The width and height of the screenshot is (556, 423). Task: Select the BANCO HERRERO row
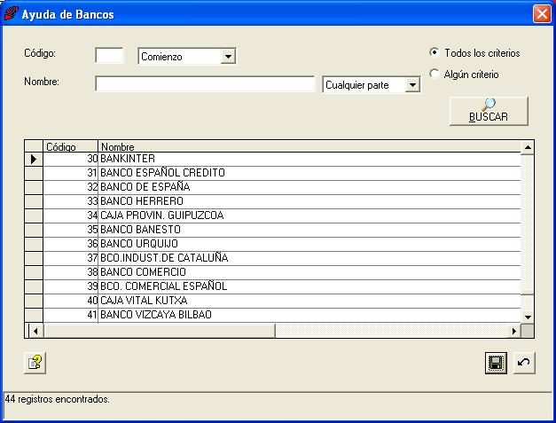click(272, 201)
